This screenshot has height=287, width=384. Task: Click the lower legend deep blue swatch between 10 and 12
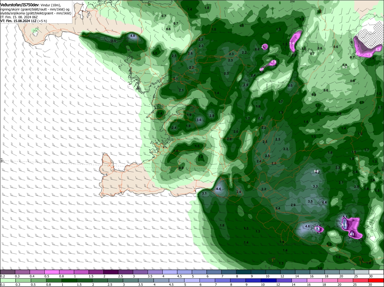click(x=269, y=280)
